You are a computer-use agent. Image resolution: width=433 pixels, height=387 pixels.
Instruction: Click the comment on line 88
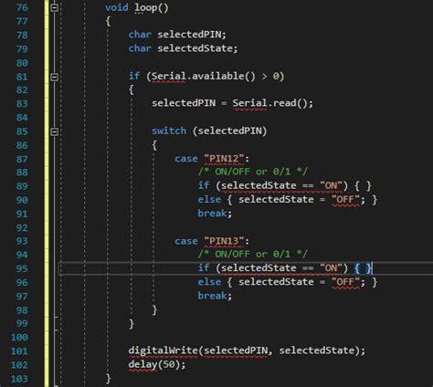click(x=253, y=172)
